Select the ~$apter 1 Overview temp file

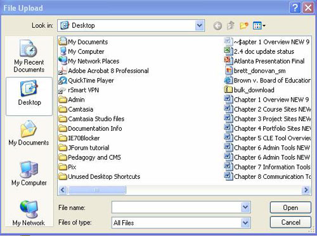pyautogui.click(x=267, y=42)
